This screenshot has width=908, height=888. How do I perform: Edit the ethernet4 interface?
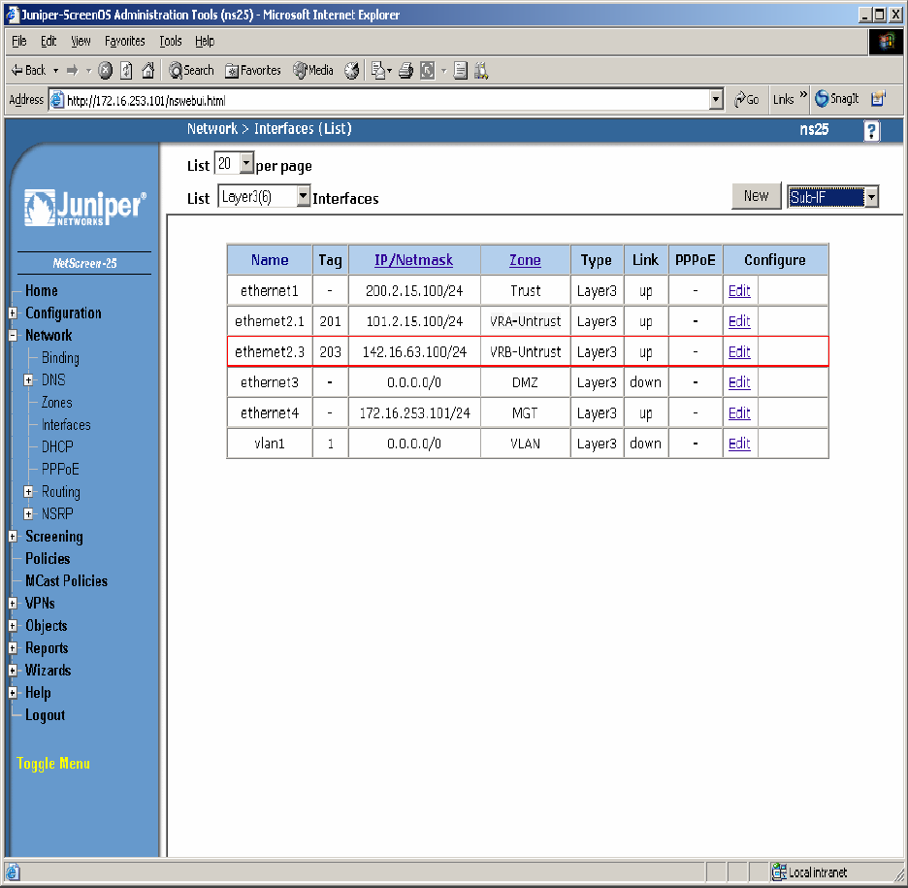pyautogui.click(x=739, y=413)
